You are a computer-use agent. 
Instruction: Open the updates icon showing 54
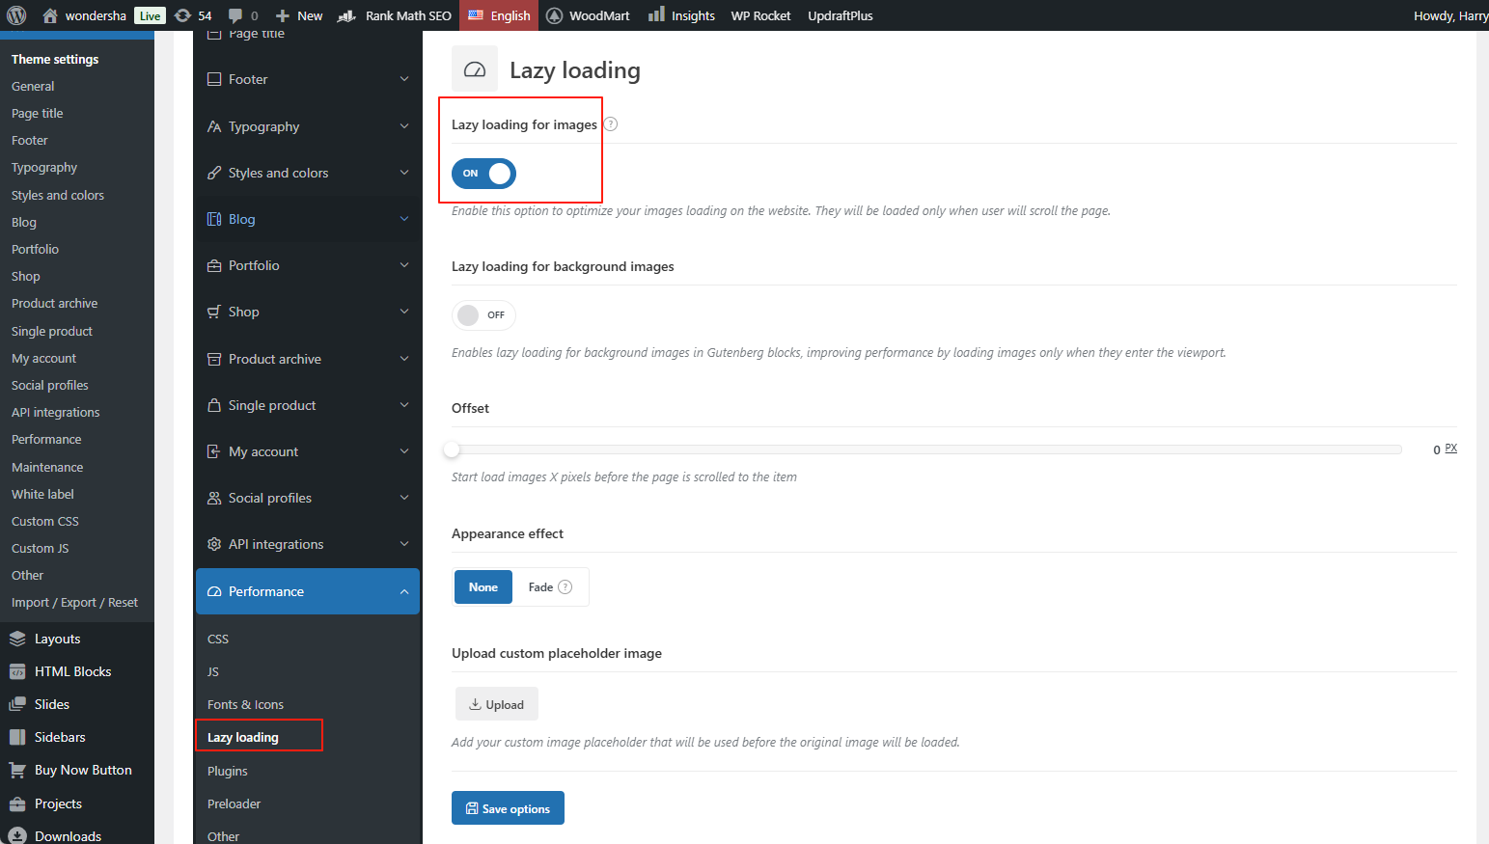click(183, 15)
